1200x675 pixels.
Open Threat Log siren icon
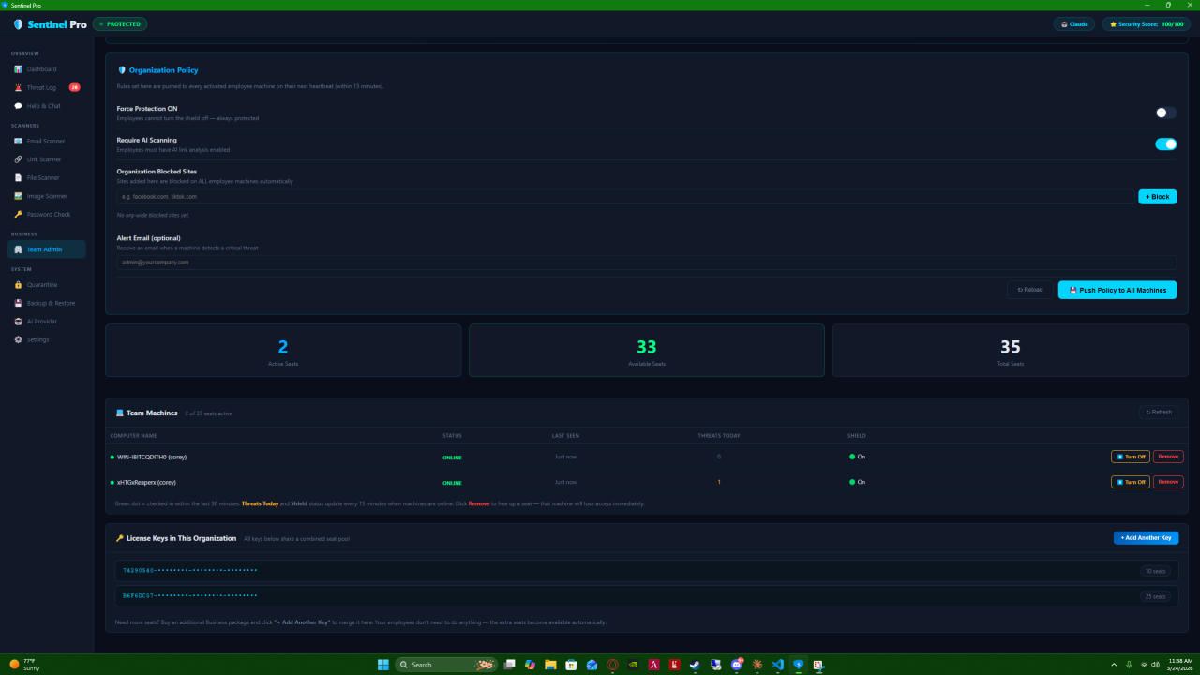[18, 87]
